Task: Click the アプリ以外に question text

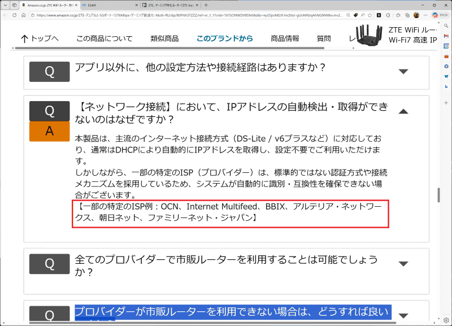Action: pyautogui.click(x=200, y=67)
